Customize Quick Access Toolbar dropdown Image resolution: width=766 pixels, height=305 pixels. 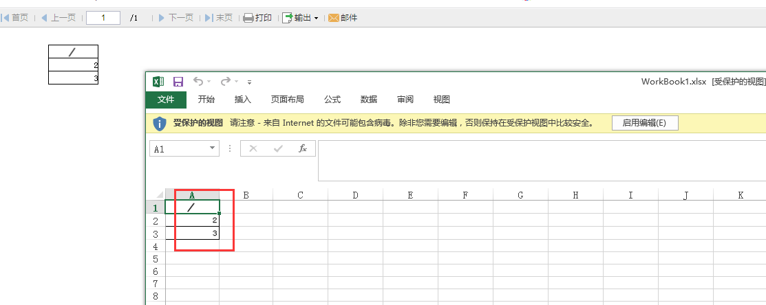(250, 82)
